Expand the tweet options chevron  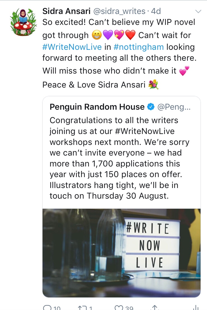point(198,11)
